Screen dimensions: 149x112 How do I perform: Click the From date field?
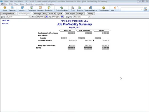[41, 17]
